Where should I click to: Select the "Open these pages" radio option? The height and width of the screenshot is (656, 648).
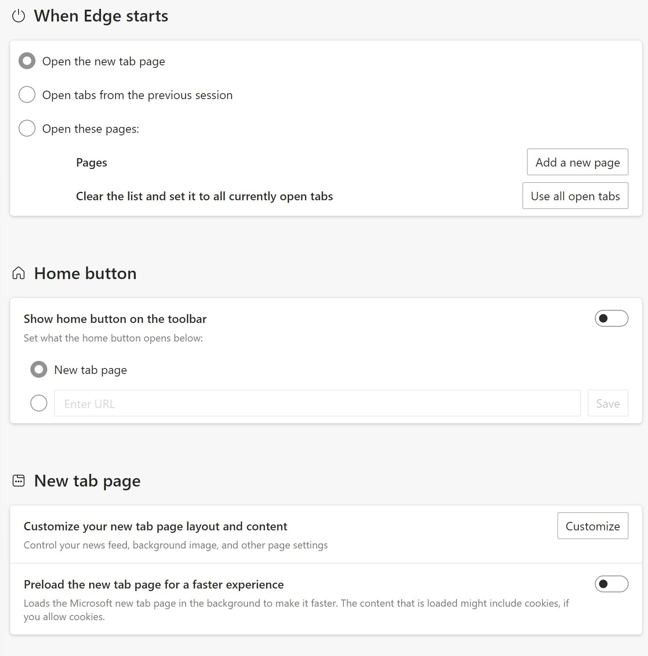(x=27, y=129)
